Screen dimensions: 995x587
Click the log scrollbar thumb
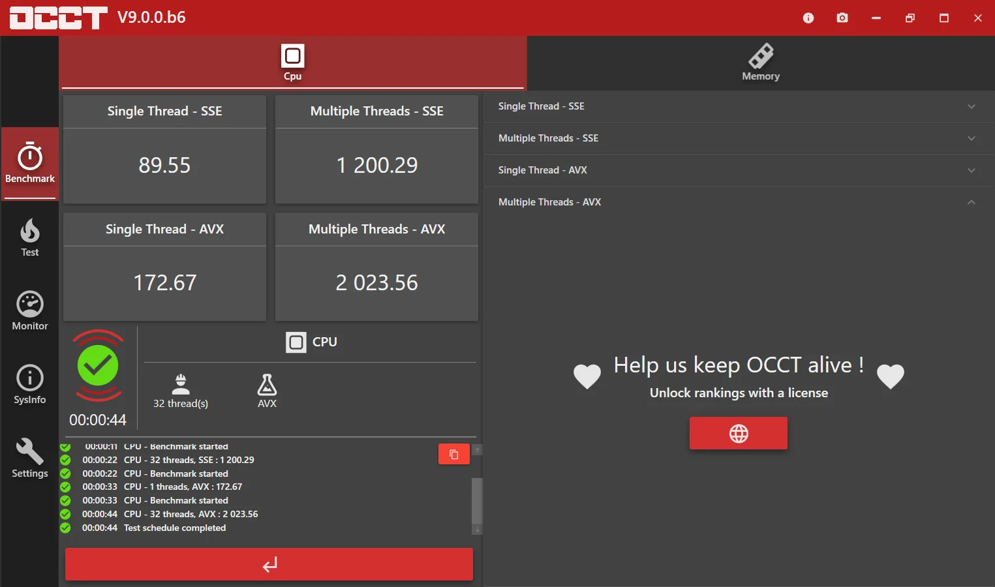coord(477,501)
